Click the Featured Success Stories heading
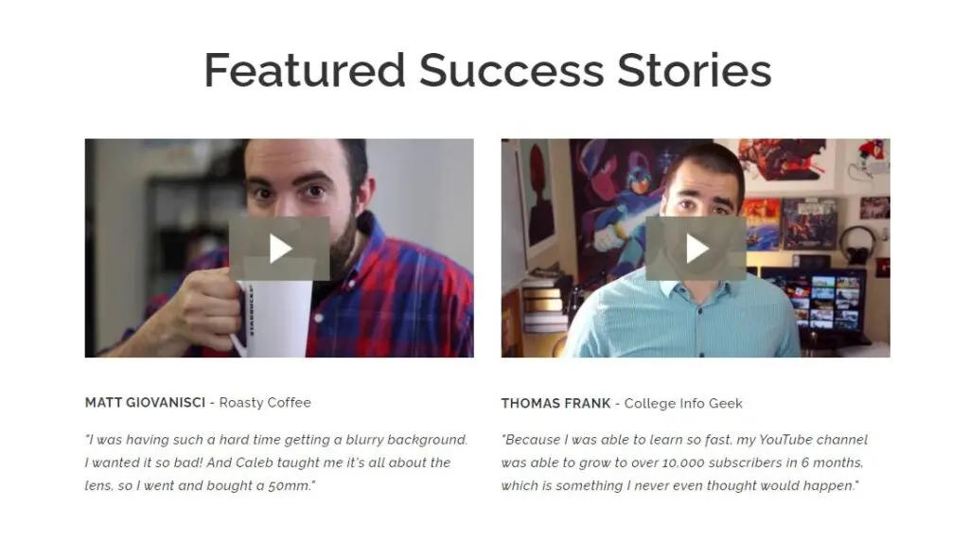Image resolution: width=969 pixels, height=559 pixels. 487,71
